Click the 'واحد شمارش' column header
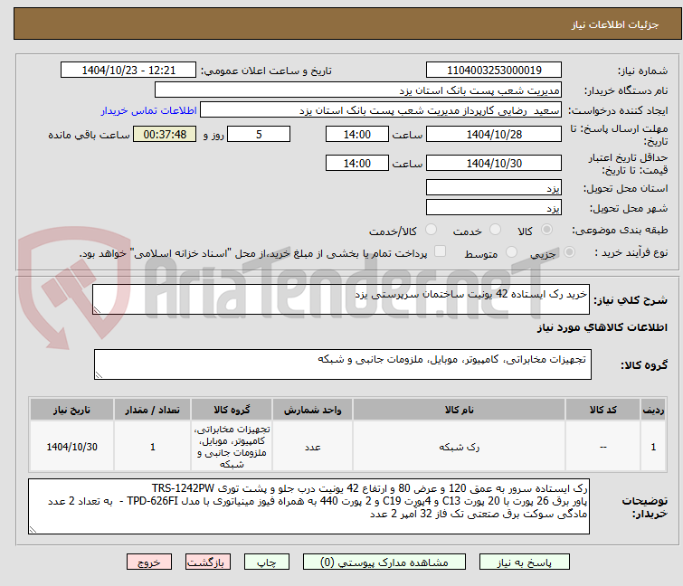 pyautogui.click(x=312, y=410)
